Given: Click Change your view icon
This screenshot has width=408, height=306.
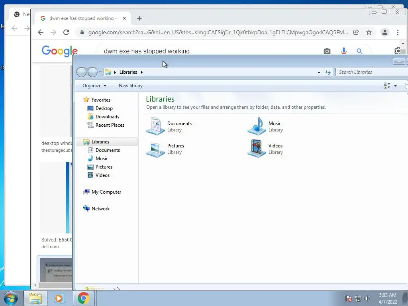Looking at the screenshot, I should 387,86.
